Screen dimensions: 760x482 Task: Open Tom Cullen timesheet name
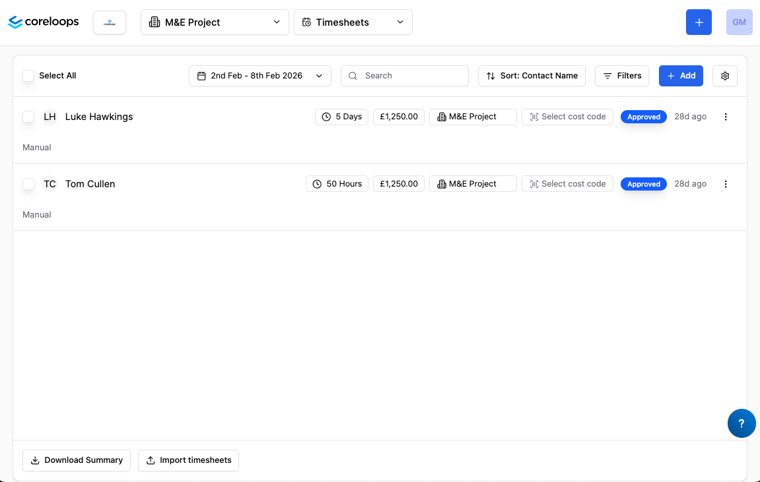[x=90, y=184]
